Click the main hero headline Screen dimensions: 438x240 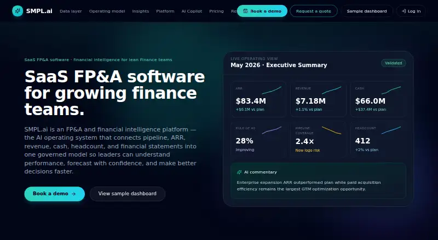114,93
